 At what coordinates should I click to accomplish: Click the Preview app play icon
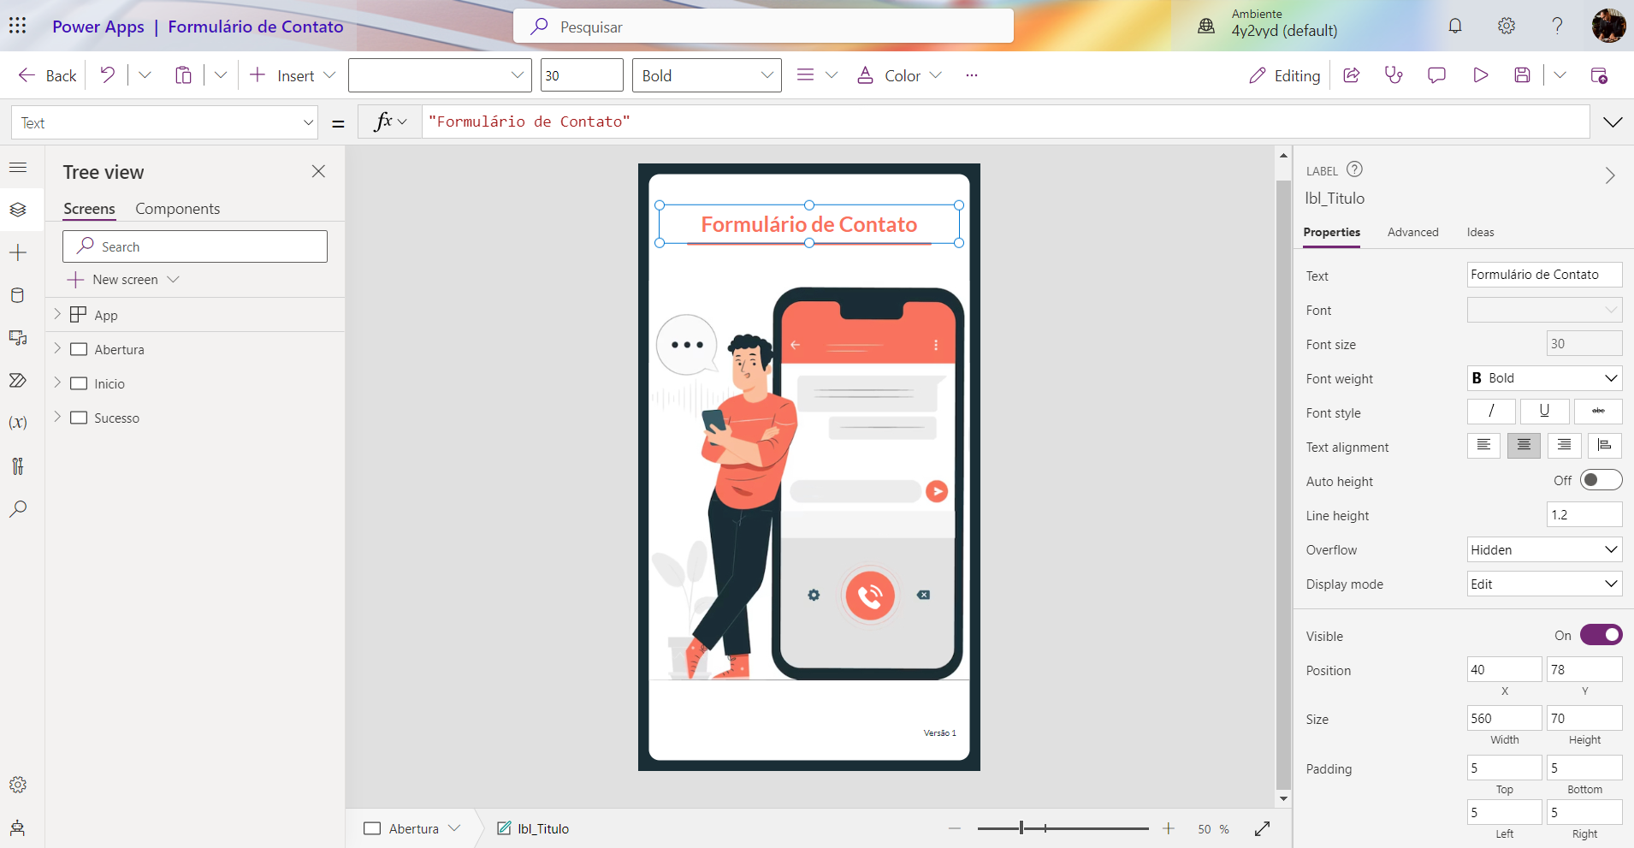pyautogui.click(x=1480, y=75)
